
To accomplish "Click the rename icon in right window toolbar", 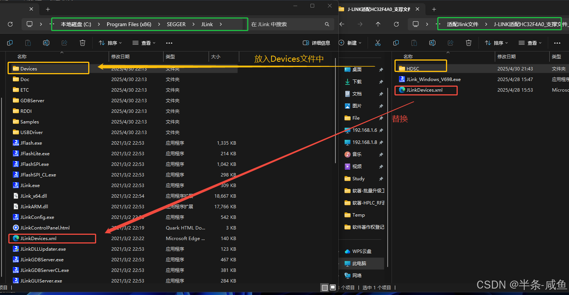I will click(x=432, y=43).
